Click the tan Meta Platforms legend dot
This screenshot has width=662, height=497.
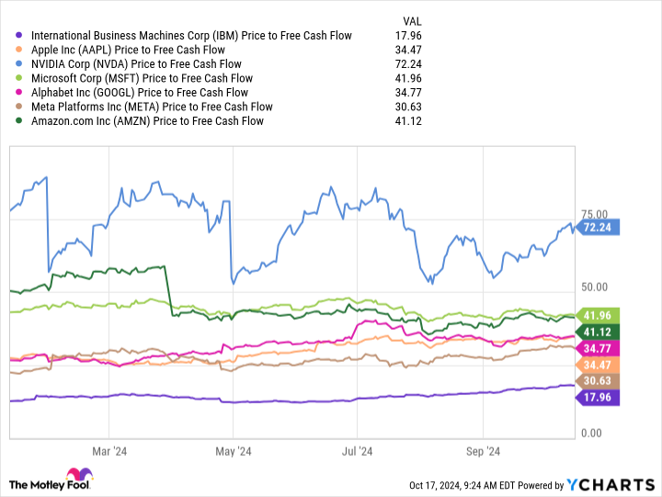[19, 107]
